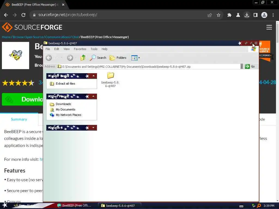Screen dimensions: 279x209
Task: Click the Windows Start star button
Action: (5, 205)
